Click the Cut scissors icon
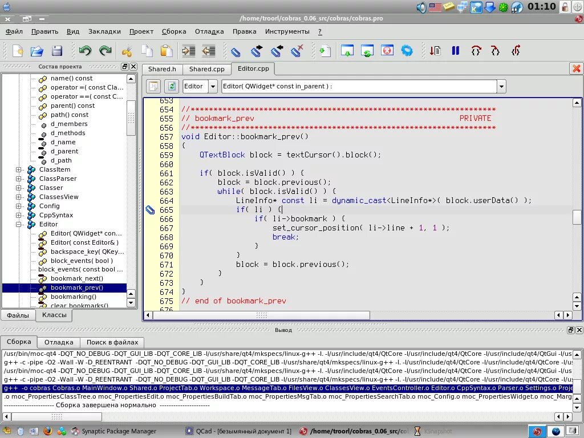Screen dimensions: 584x438 click(127, 51)
